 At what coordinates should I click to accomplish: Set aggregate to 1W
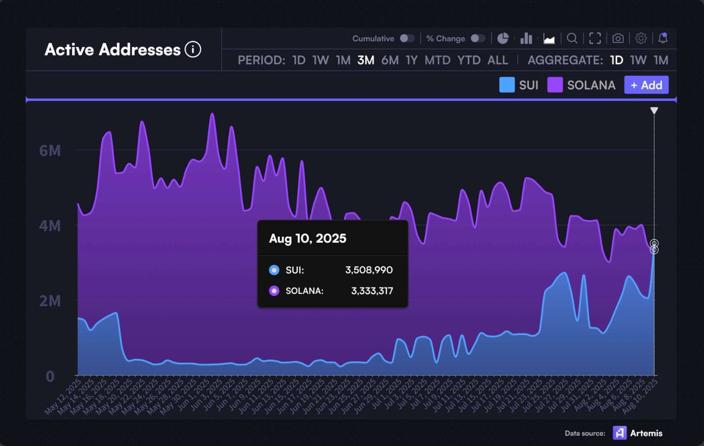[638, 60]
